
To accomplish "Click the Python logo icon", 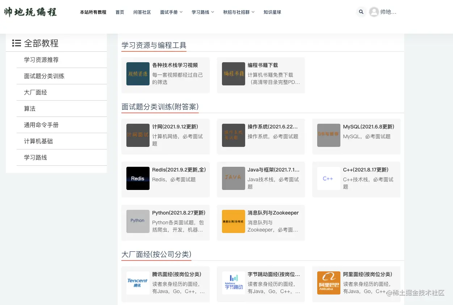I will coord(138,221).
